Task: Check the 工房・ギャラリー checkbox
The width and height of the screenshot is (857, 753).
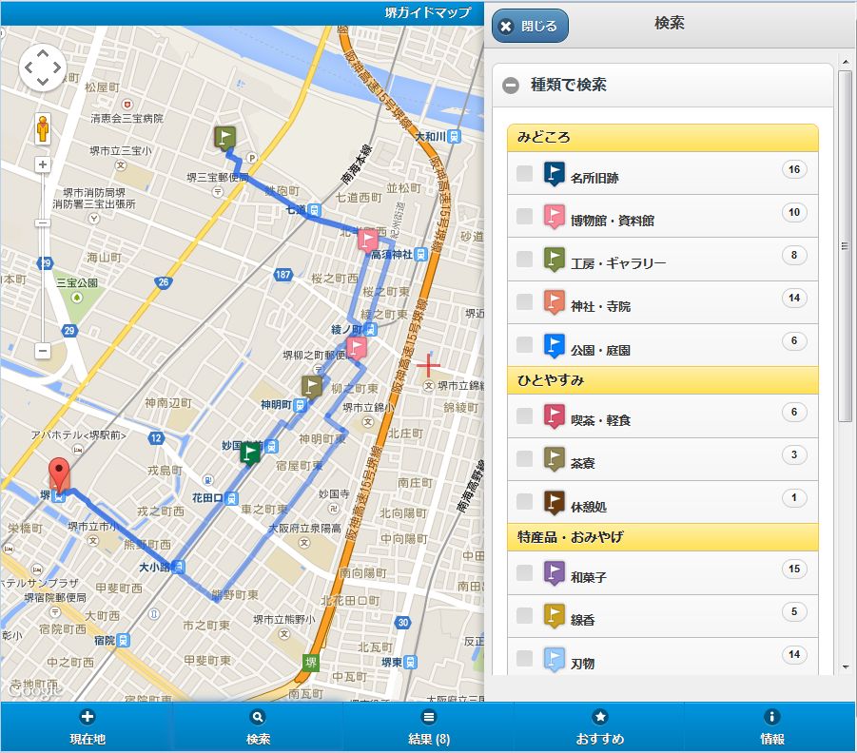Action: click(524, 259)
